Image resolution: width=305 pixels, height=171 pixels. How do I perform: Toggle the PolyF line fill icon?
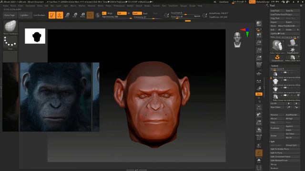click(259, 137)
